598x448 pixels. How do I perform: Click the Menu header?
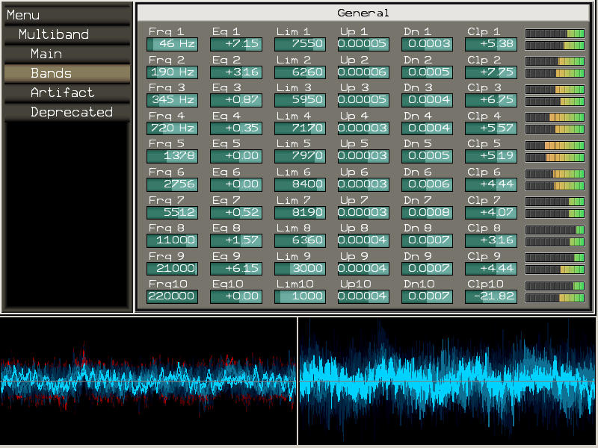point(67,15)
